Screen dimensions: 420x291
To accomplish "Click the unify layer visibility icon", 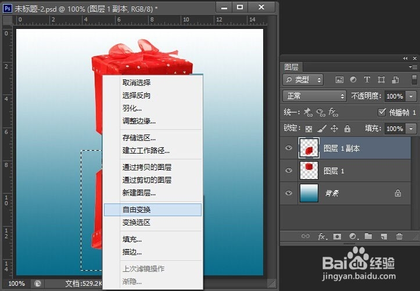I will [321, 112].
